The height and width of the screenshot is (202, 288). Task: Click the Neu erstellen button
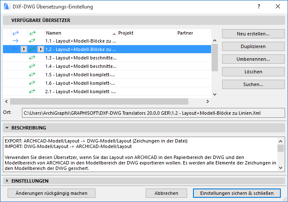point(253,34)
